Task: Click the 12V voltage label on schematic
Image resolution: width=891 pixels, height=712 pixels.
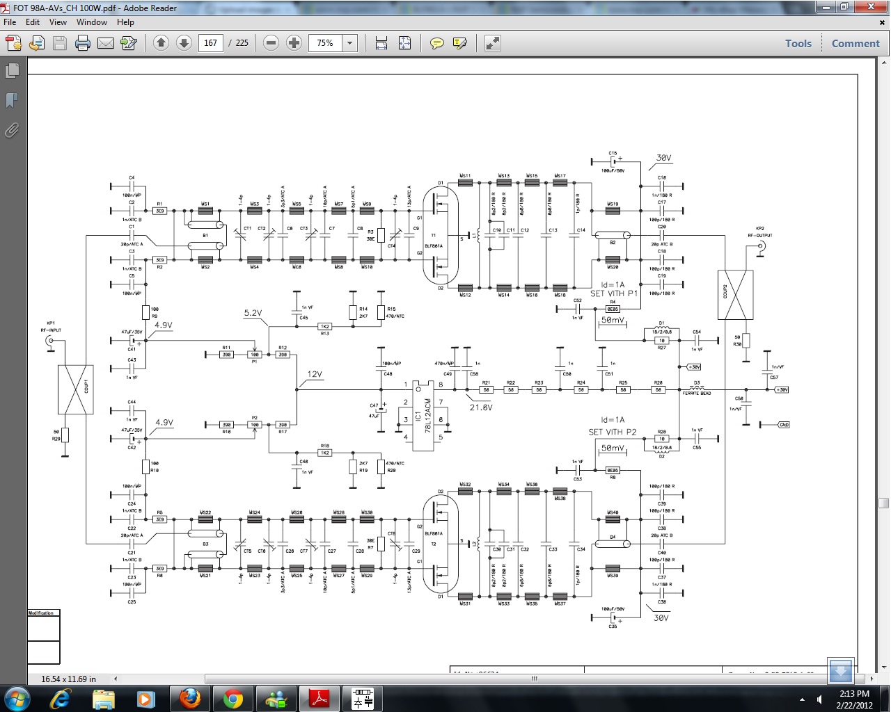Action: point(315,374)
